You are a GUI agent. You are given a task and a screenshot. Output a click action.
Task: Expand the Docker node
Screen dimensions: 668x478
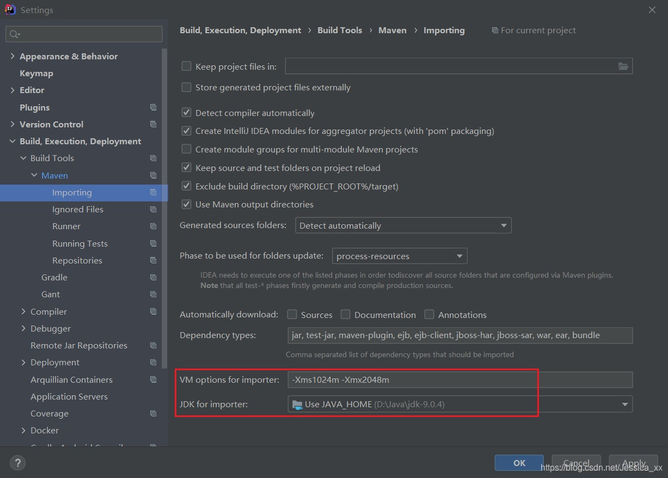click(23, 430)
